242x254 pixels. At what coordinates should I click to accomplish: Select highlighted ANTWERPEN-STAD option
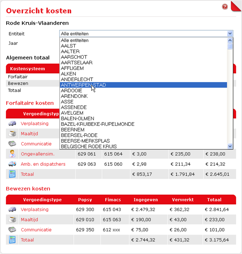[x=143, y=85]
